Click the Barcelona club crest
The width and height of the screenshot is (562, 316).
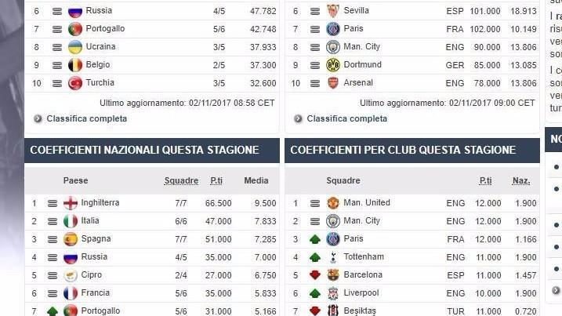coord(333,275)
